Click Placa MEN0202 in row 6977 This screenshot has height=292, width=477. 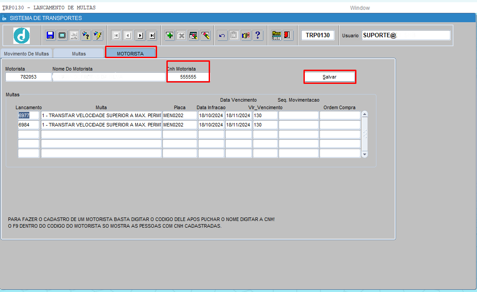[180, 115]
